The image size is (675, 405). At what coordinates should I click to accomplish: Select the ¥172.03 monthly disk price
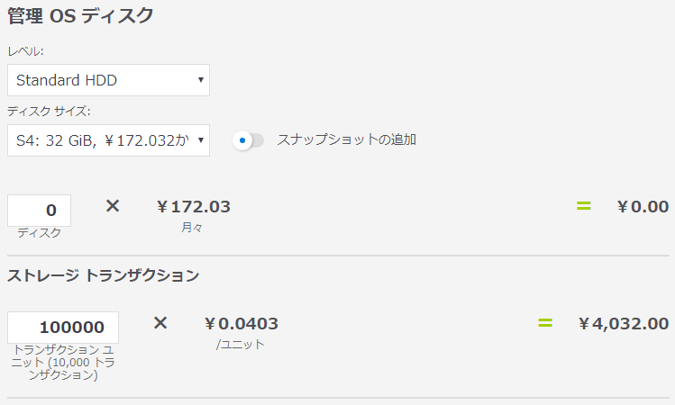coord(193,207)
